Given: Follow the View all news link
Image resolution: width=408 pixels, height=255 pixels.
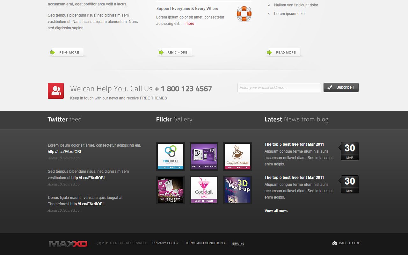Looking at the screenshot, I should pos(276,211).
